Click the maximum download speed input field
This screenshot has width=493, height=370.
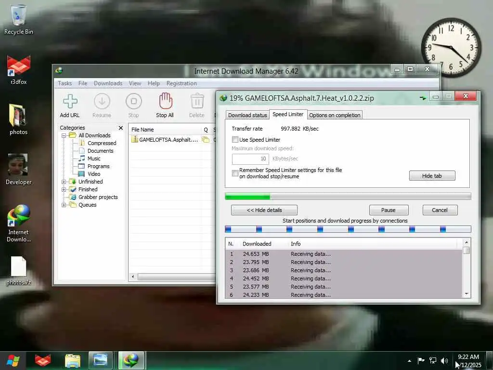point(250,159)
